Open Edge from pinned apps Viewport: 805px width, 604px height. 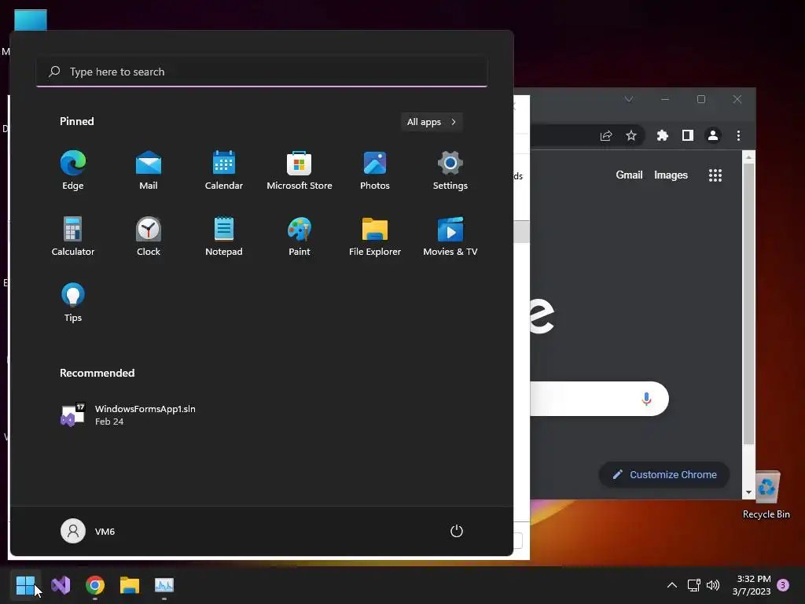click(x=73, y=171)
